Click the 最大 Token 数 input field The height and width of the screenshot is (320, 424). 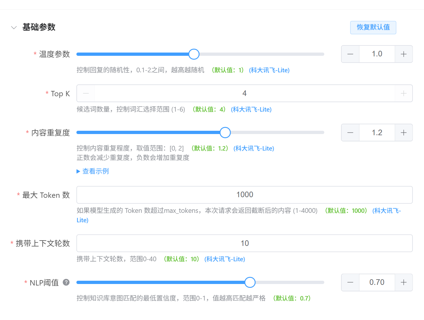(x=244, y=195)
